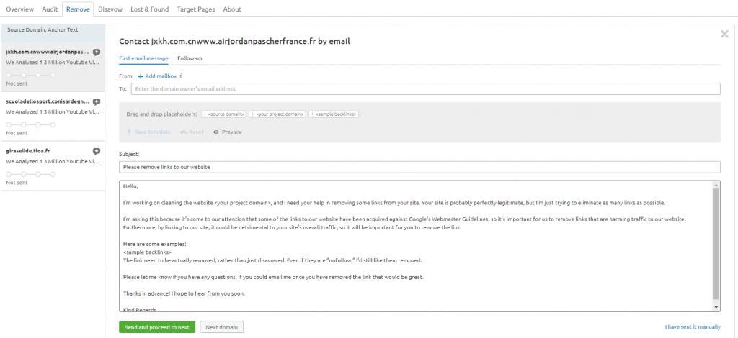Click the sample backlinks placeholder chip
738x338 pixels.
334,114
